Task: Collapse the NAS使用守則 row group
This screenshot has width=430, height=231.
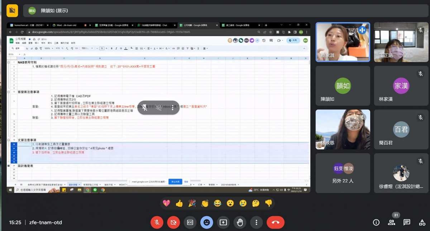Action: 9,62
